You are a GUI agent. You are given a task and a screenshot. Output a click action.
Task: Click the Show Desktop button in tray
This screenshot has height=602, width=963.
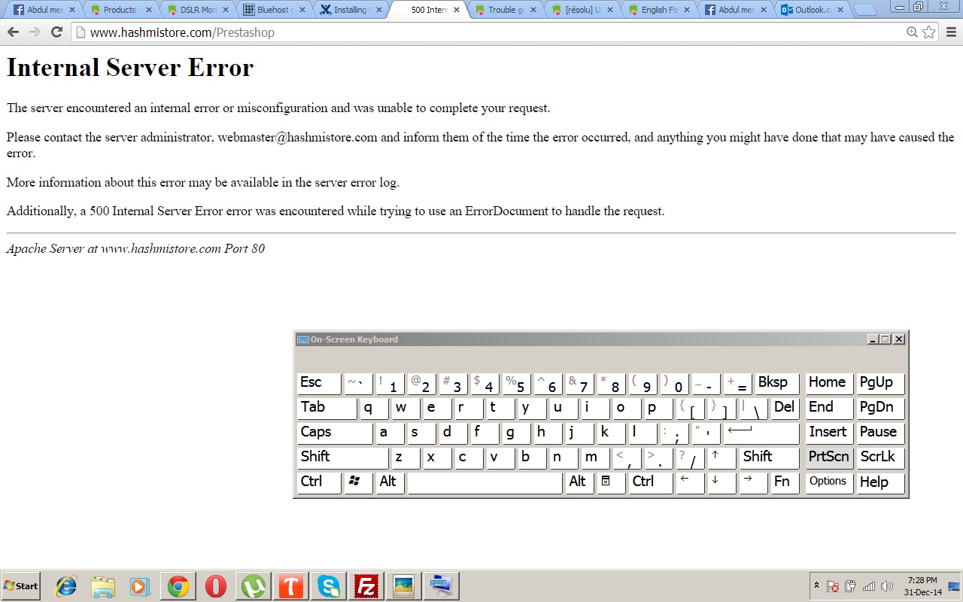954,586
